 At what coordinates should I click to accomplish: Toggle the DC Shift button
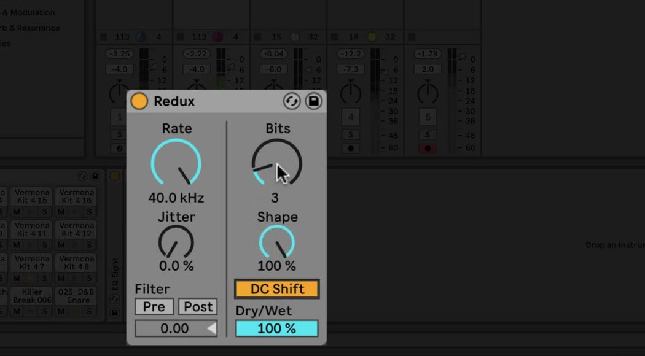277,288
